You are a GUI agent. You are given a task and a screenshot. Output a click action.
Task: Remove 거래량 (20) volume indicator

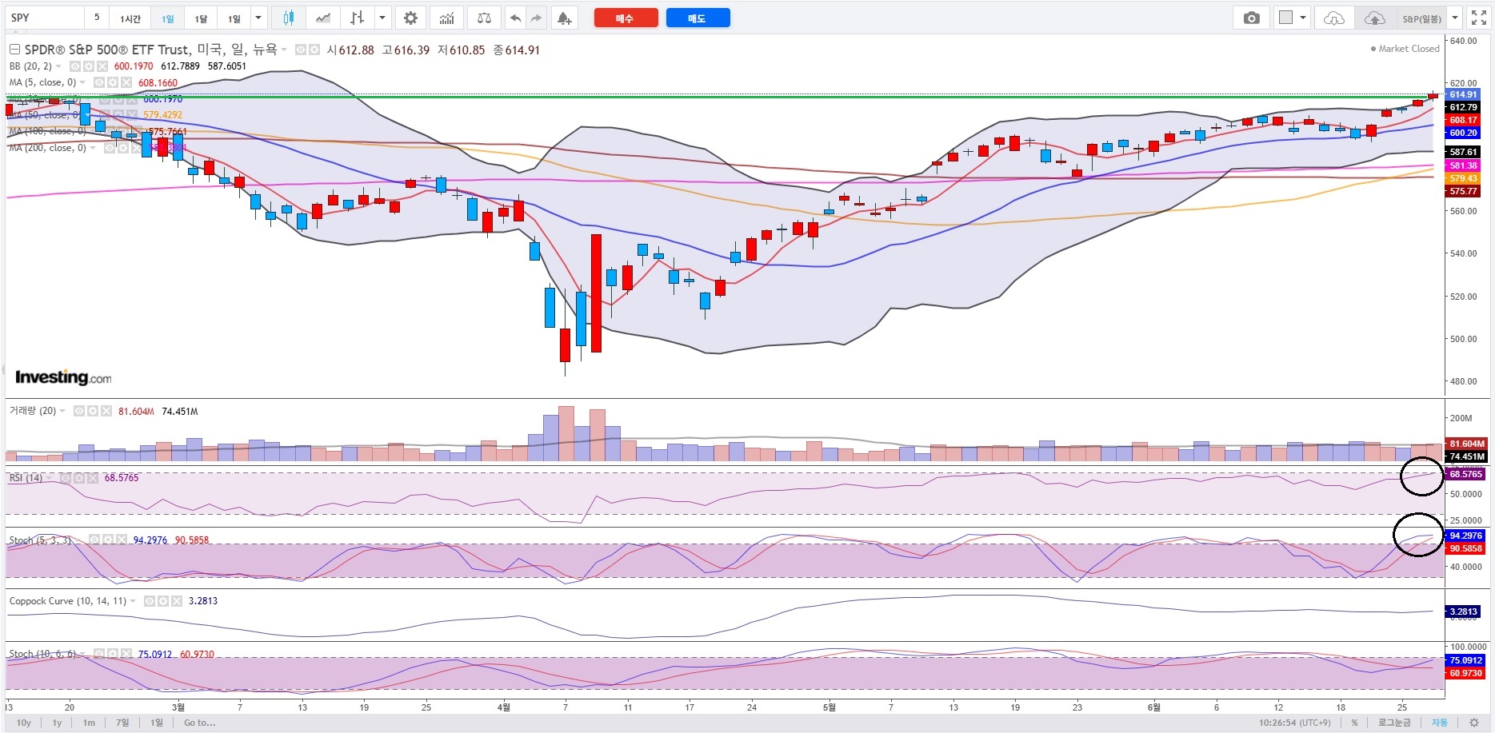tap(106, 411)
